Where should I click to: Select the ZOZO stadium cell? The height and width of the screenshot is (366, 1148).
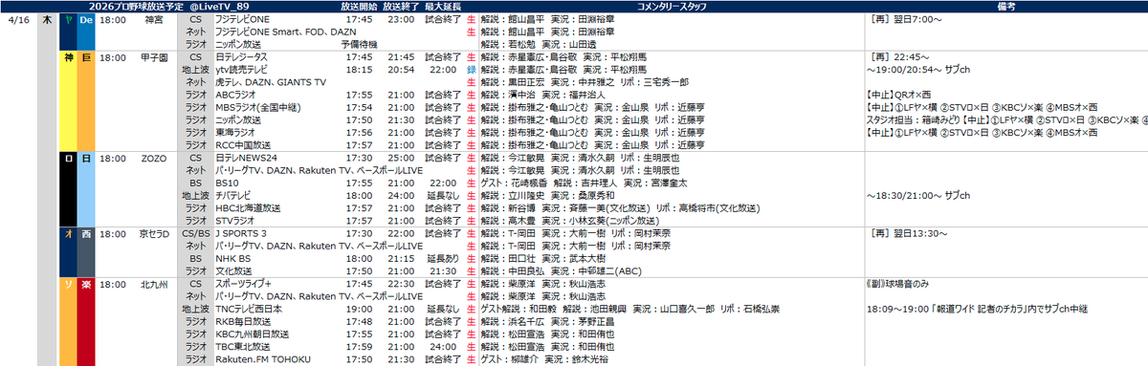154,157
